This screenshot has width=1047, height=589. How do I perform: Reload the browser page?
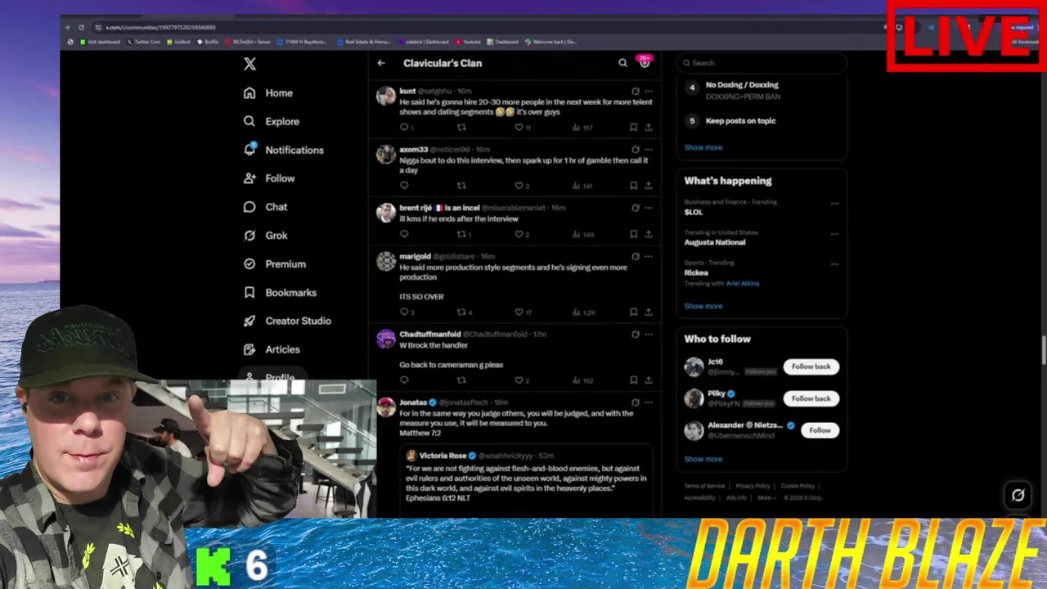(x=81, y=27)
